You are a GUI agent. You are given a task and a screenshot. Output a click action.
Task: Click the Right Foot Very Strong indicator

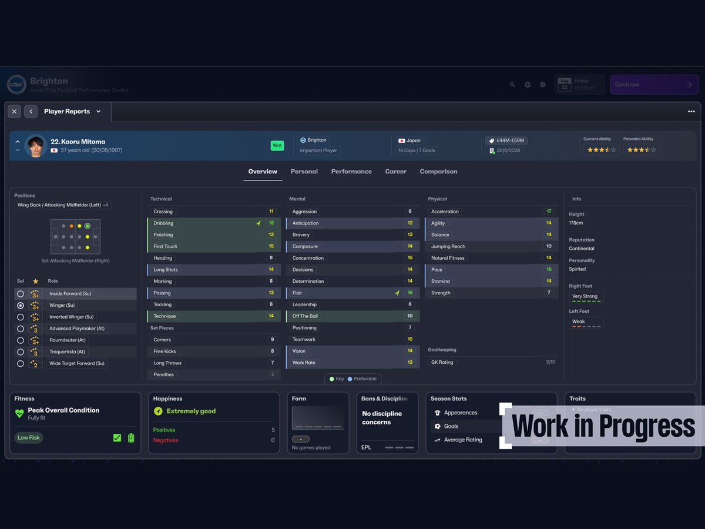(586, 297)
